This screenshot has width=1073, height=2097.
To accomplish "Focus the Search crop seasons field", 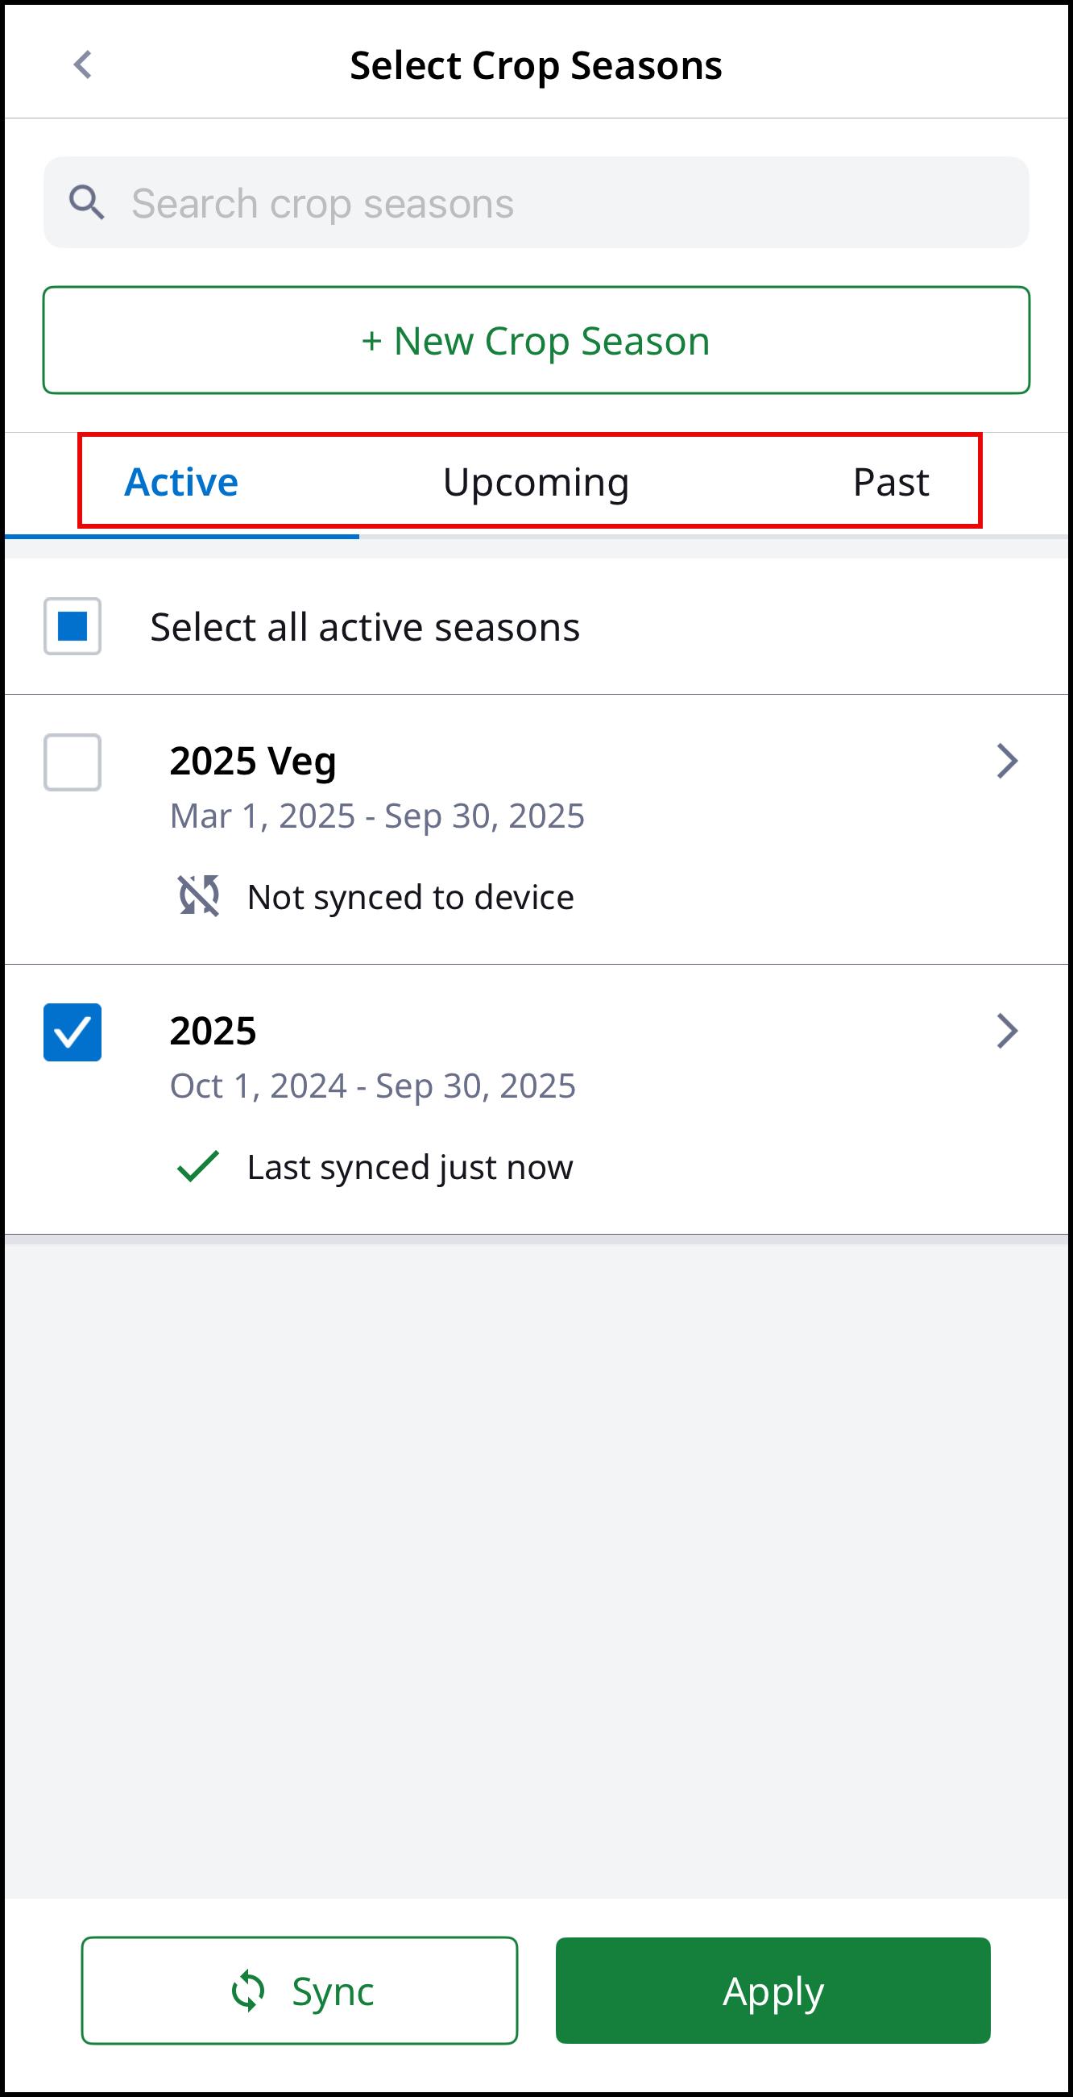I will 570,203.
